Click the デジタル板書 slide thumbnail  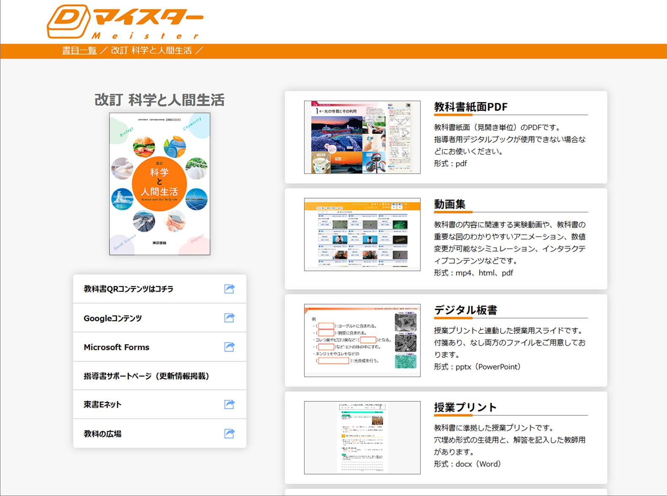pyautogui.click(x=362, y=340)
